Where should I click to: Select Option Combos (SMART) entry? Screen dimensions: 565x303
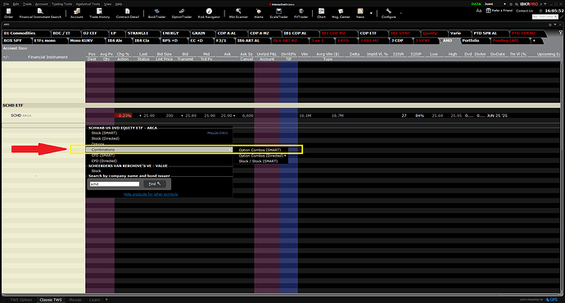point(260,150)
